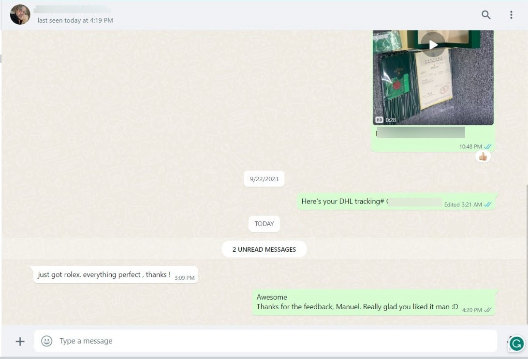Open search in this chat

(486, 15)
